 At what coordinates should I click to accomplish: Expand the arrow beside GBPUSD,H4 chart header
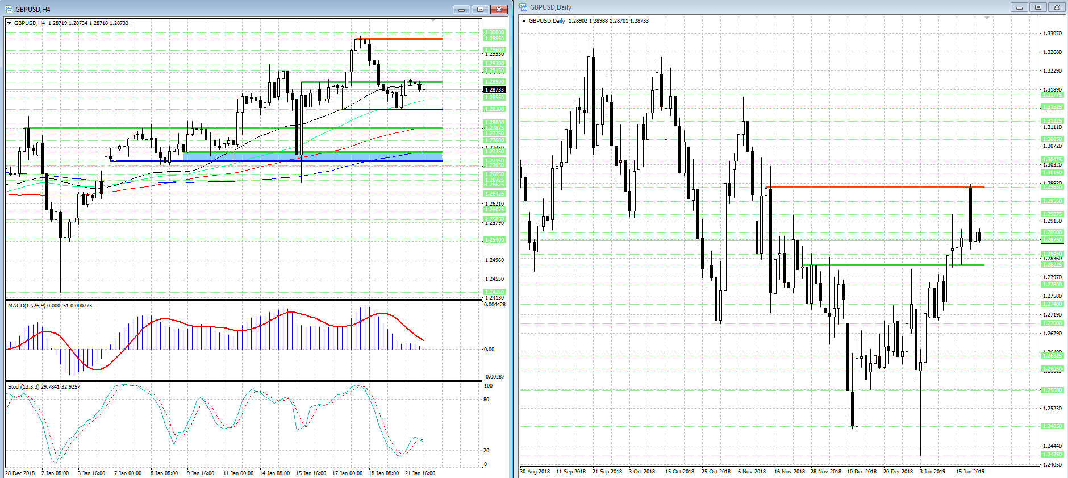click(x=9, y=23)
